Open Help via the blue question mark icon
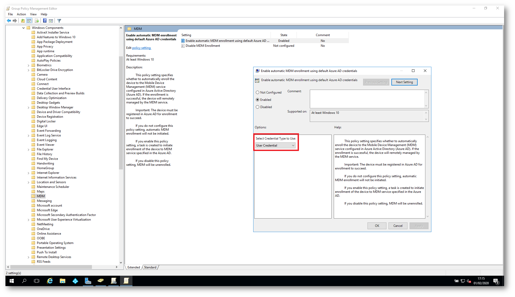The width and height of the screenshot is (515, 297). coord(45,21)
